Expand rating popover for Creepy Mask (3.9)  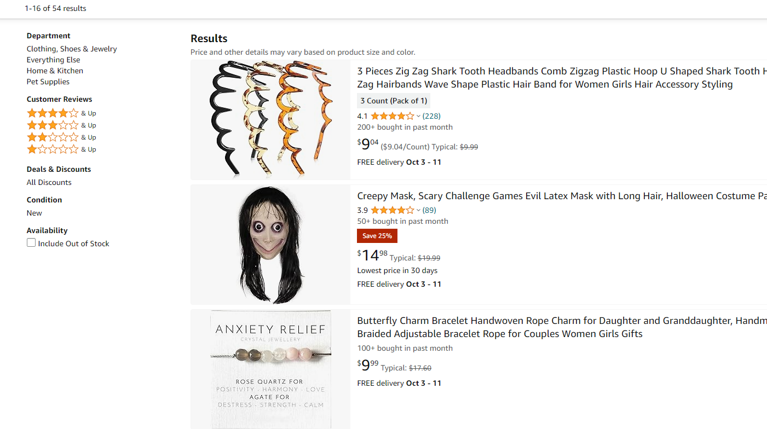click(418, 210)
